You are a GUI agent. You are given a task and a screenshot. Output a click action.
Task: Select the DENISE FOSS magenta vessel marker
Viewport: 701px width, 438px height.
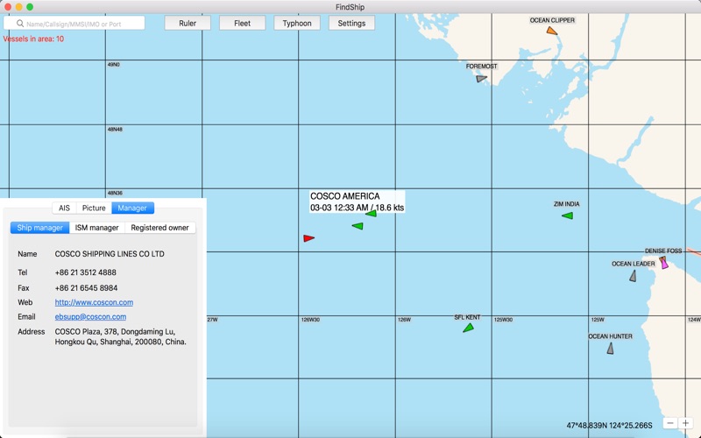point(664,263)
